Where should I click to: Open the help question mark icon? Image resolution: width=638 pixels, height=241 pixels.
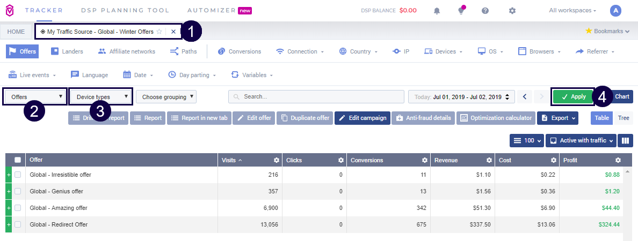coord(485,11)
